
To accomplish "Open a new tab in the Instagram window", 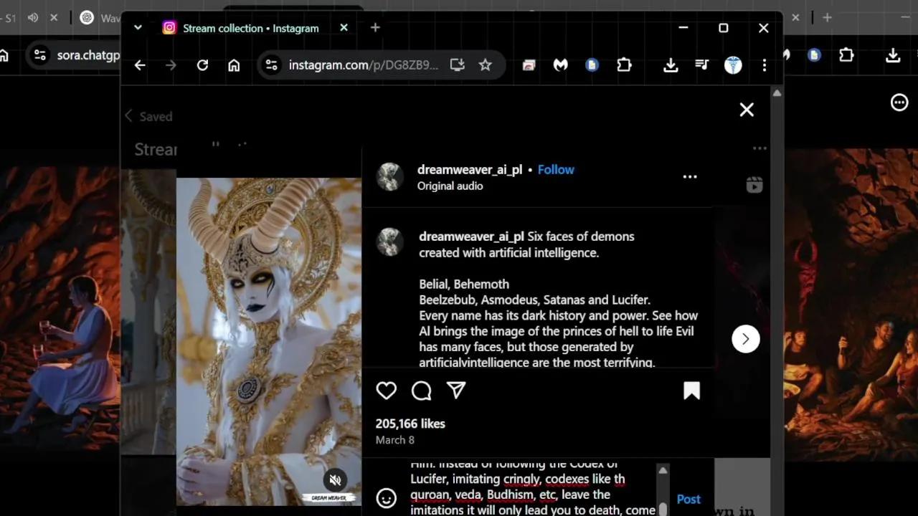I will click(375, 28).
